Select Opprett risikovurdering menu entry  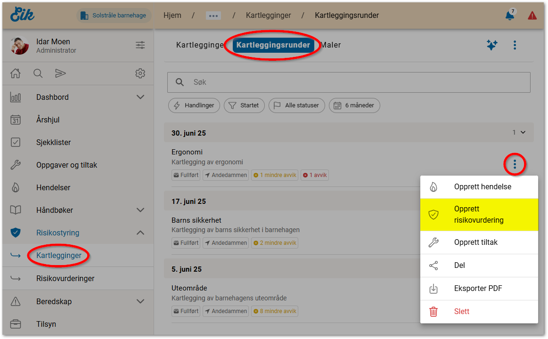click(x=479, y=215)
